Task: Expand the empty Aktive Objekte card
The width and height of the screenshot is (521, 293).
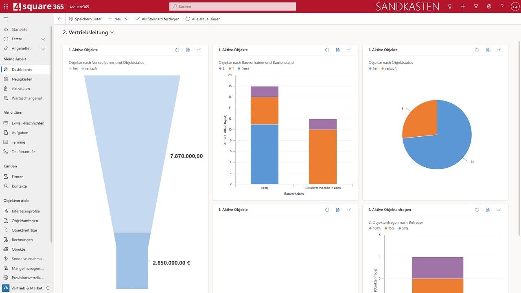Action: (x=349, y=210)
